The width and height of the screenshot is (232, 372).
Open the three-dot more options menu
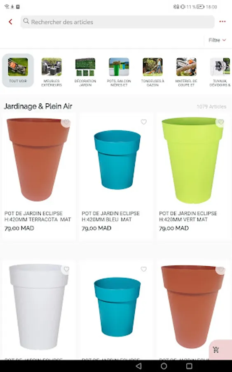pos(222,21)
